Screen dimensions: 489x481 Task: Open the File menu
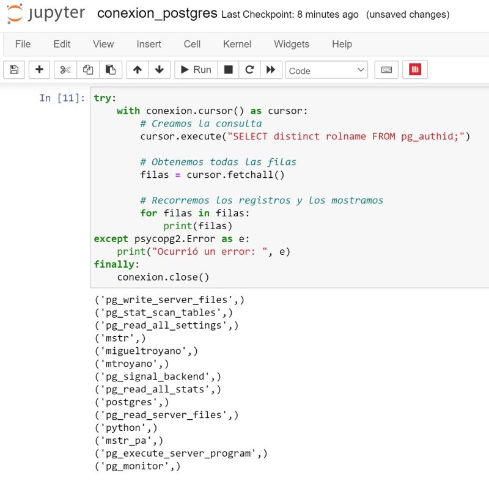[23, 44]
